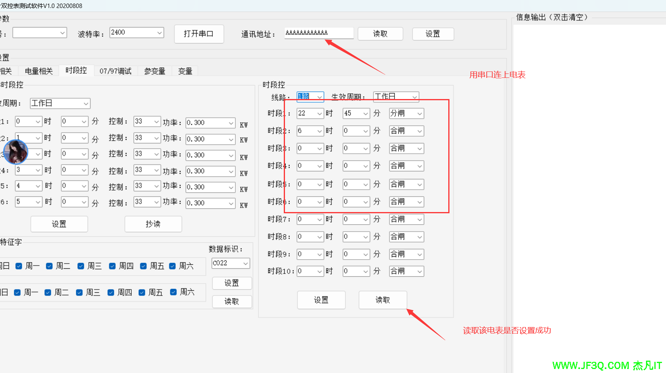Screen dimensions: 666x373
Task: Click the 通讯地址 address input field
Action: coord(319,33)
